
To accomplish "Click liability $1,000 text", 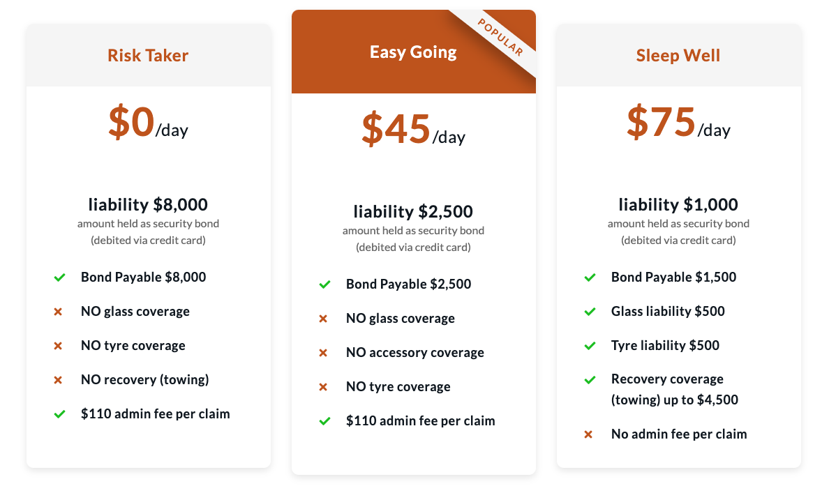I will [x=678, y=204].
